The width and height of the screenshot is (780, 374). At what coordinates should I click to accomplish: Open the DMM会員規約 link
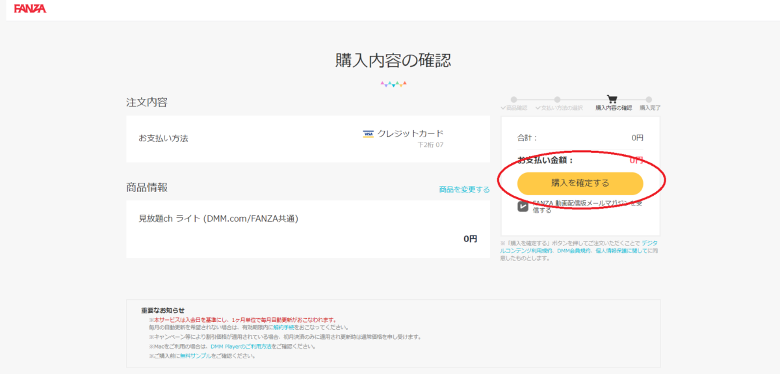coord(573,250)
